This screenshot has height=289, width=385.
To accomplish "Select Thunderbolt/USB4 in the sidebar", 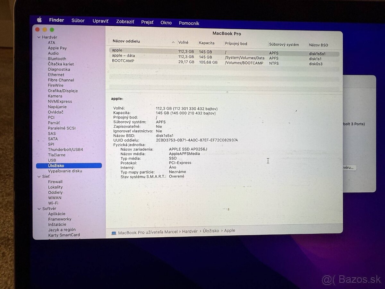I will 65,149.
